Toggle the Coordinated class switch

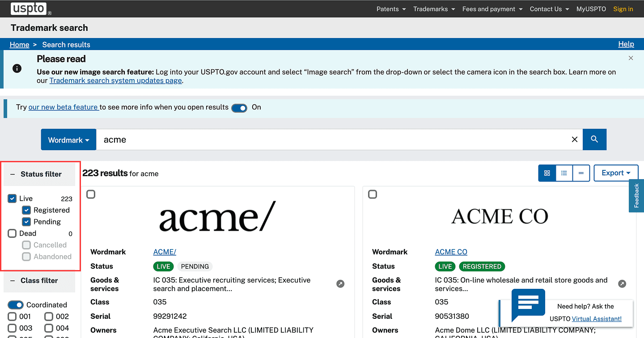pyautogui.click(x=16, y=305)
